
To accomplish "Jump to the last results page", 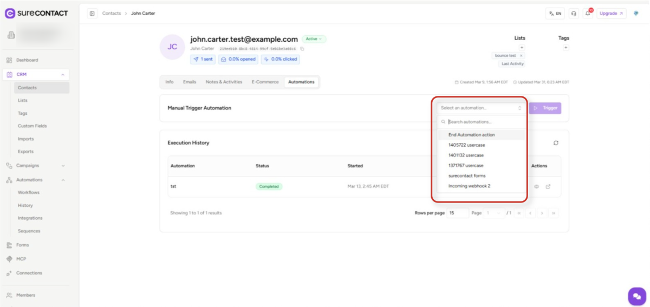I will click(x=554, y=213).
